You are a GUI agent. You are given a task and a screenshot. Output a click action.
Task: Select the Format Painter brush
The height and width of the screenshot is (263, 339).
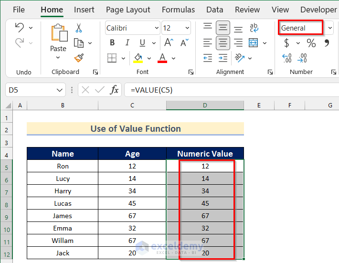tap(79, 58)
